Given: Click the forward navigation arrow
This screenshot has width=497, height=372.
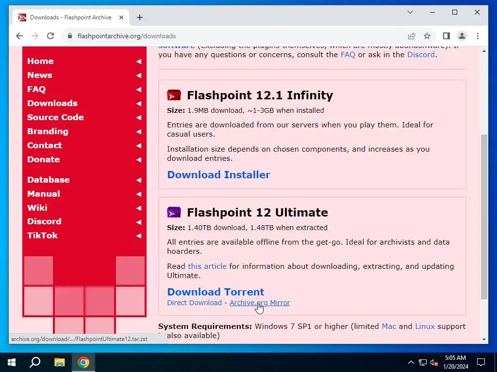Looking at the screenshot, I should tap(35, 36).
